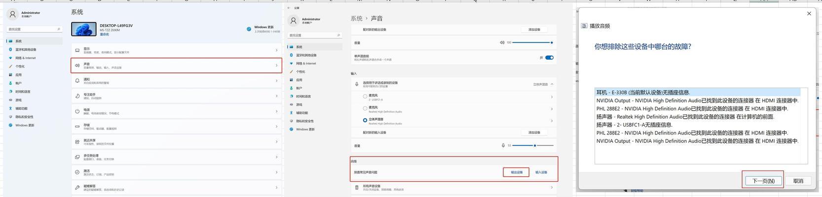Image resolution: width=822 pixels, height=197 pixels.
Task: Open details chevron for 立体声混音
Action: point(552,121)
